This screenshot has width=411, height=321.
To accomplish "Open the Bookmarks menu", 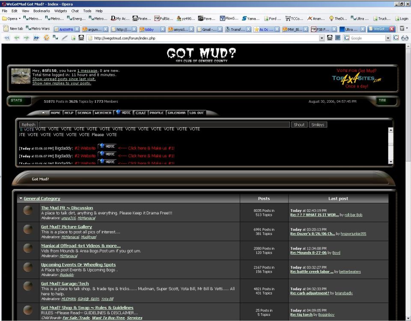I will click(x=42, y=11).
